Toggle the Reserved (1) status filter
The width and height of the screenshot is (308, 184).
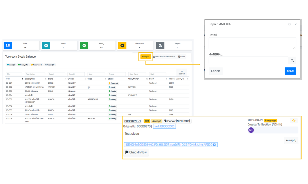(x=37, y=65)
